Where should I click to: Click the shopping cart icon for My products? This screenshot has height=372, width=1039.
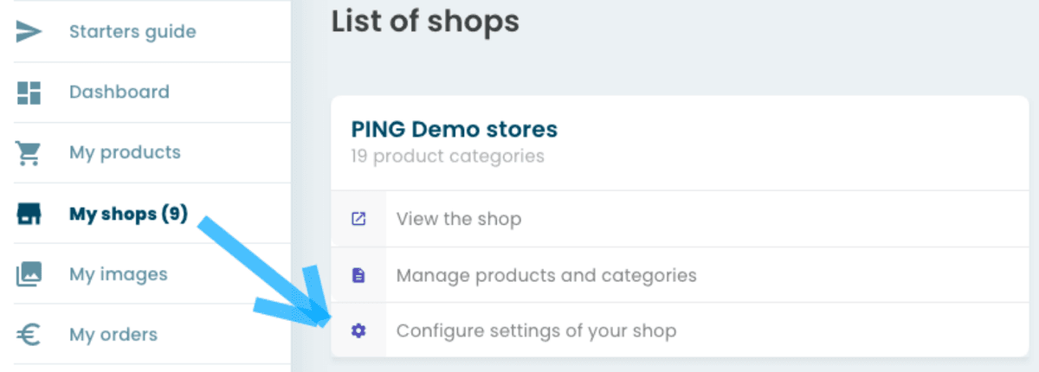(29, 153)
